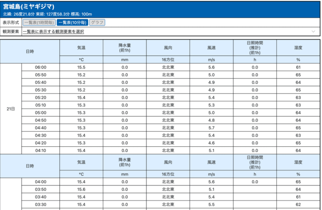Click the first 日照時間(推計) header

click(255, 48)
